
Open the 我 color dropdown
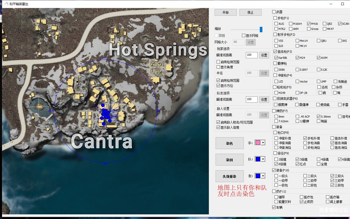[x=263, y=176]
